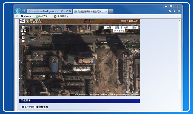
Task: Open the 网页安全 dropdown
Action: click(43, 16)
